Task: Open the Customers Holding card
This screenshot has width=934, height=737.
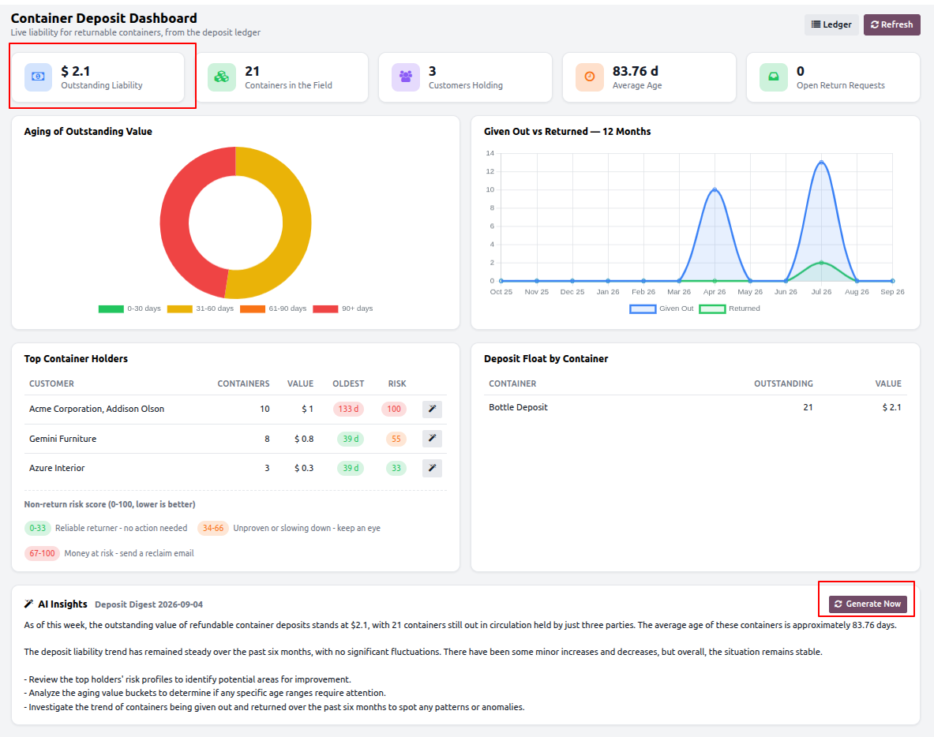Action: (465, 77)
